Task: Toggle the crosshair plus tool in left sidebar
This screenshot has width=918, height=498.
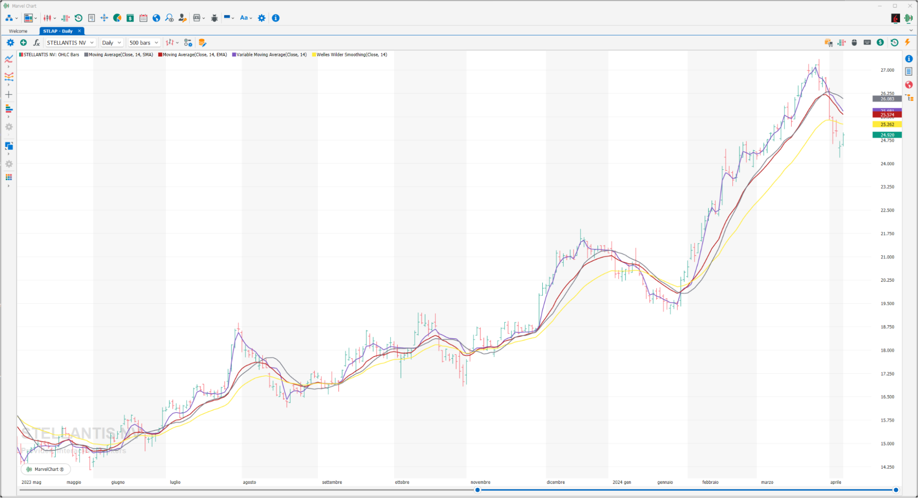Action: pyautogui.click(x=9, y=95)
